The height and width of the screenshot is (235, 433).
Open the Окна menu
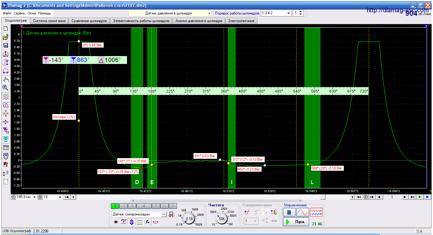[x=32, y=14]
